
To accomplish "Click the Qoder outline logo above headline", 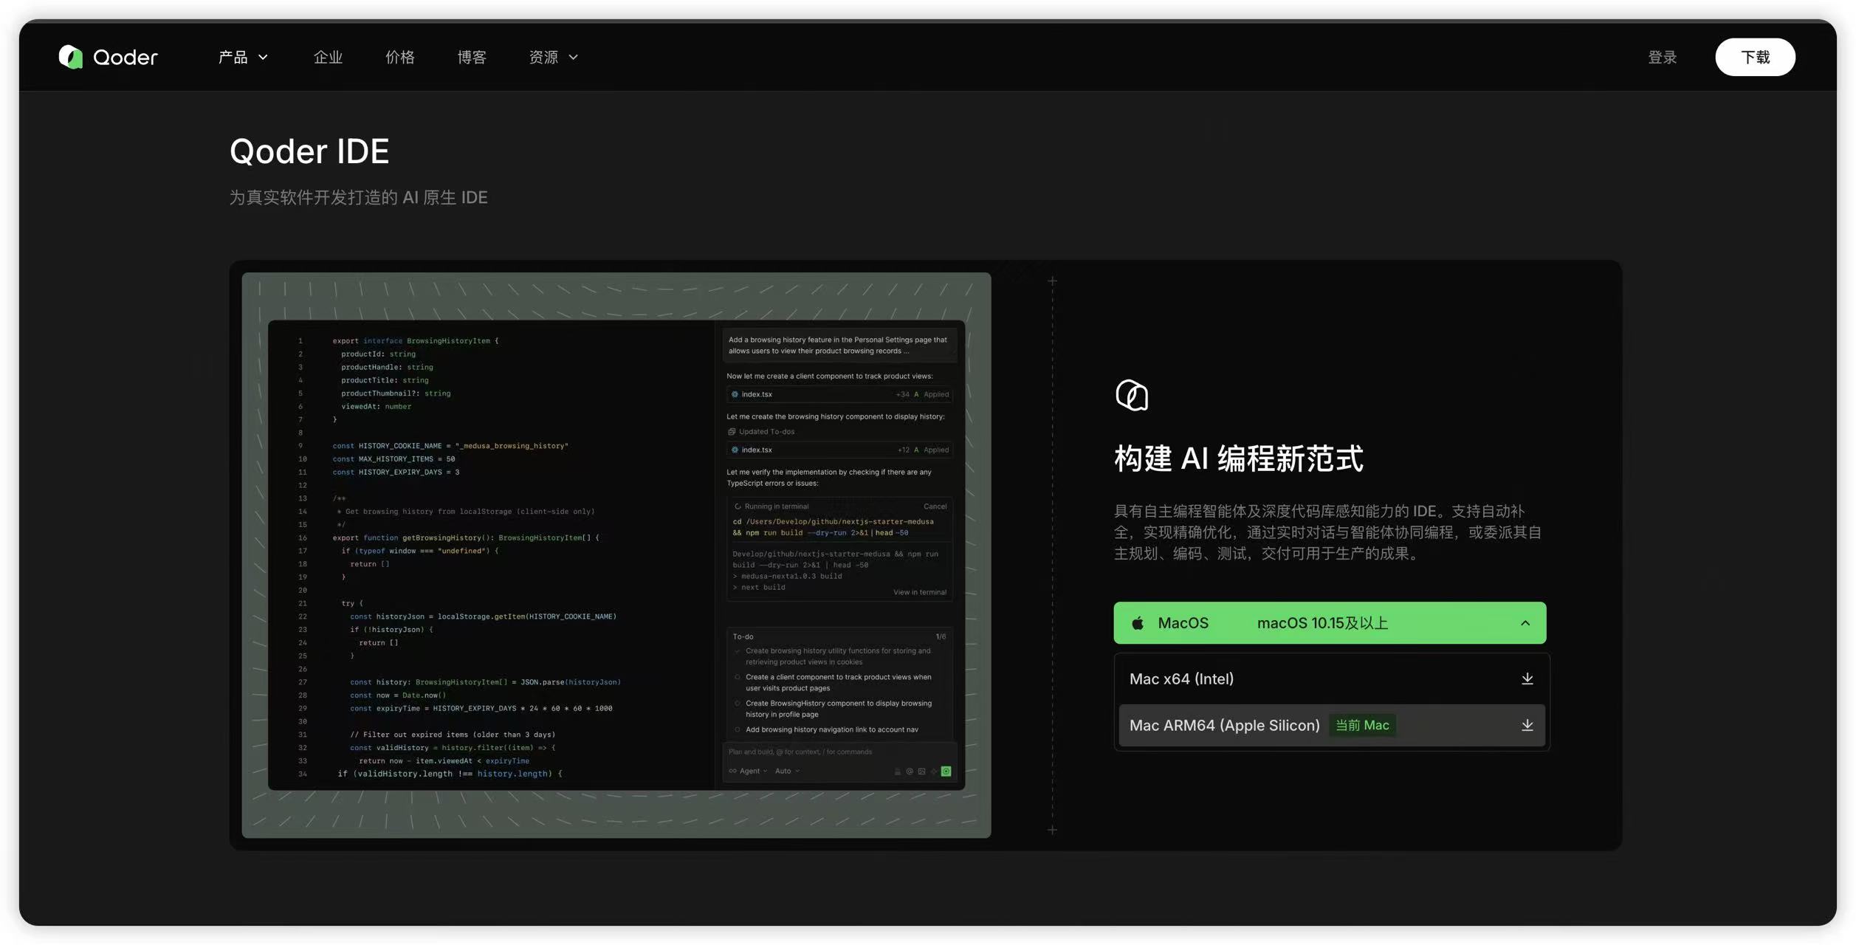I will [x=1131, y=395].
